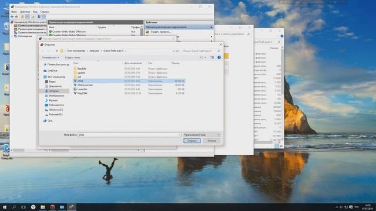Sort by the Имя column header
The height and width of the screenshot is (211, 376).
[76, 63]
